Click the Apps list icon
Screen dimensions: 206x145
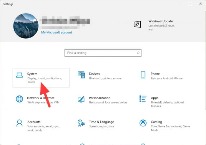click(x=143, y=99)
